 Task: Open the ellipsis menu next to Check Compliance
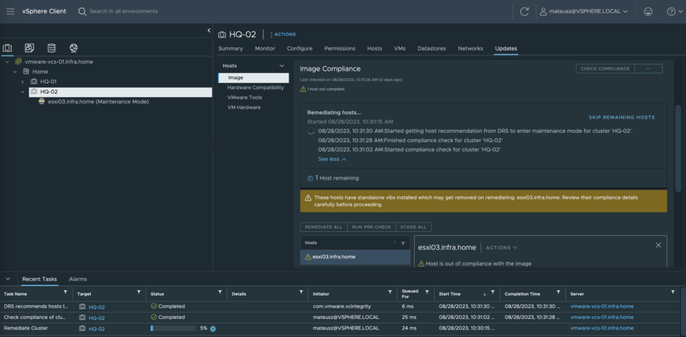tap(648, 69)
